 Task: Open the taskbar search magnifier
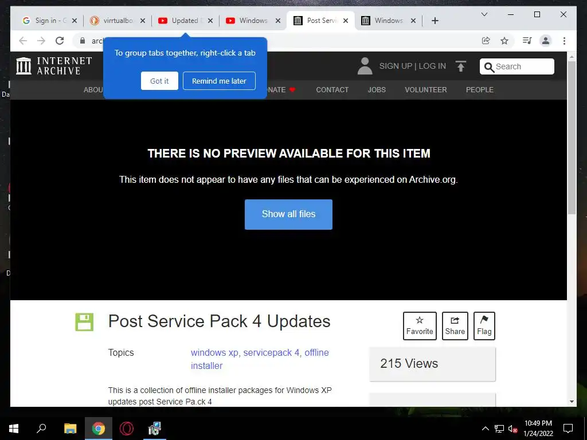click(41, 429)
